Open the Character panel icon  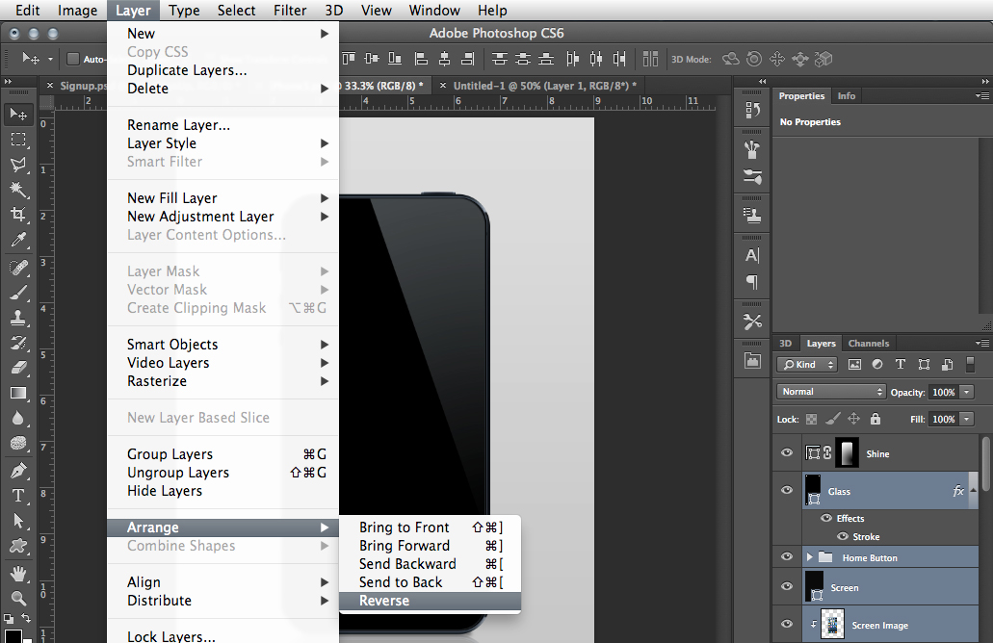point(752,256)
